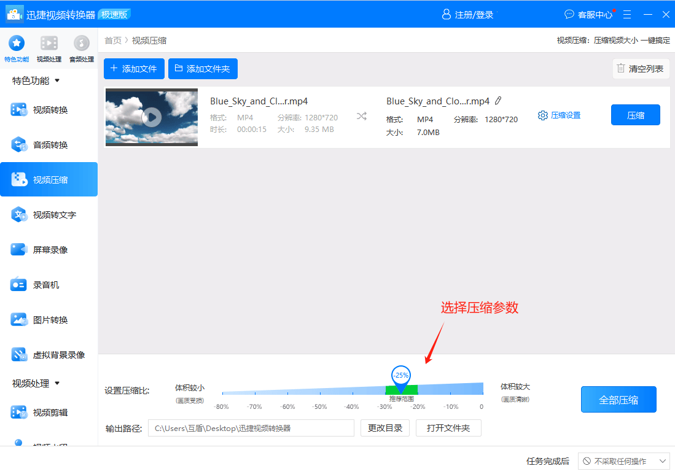Screen dimensions: 675x474
Task: Collapse the 视频处理 sidebar section header
Action: (x=36, y=383)
